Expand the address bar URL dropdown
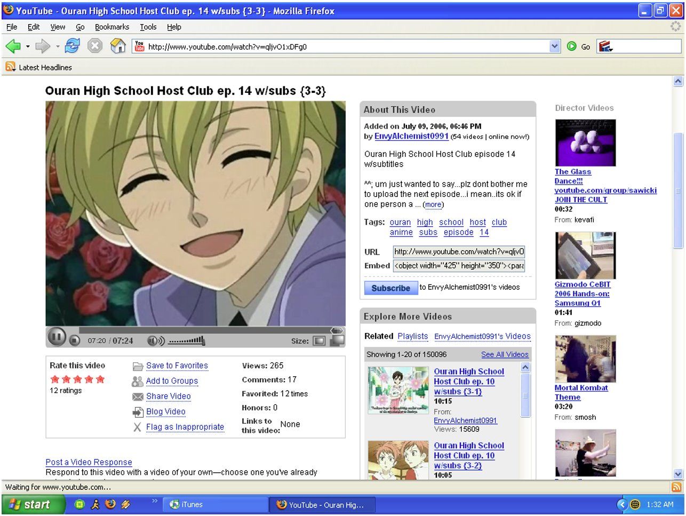The width and height of the screenshot is (686, 516). (x=555, y=46)
